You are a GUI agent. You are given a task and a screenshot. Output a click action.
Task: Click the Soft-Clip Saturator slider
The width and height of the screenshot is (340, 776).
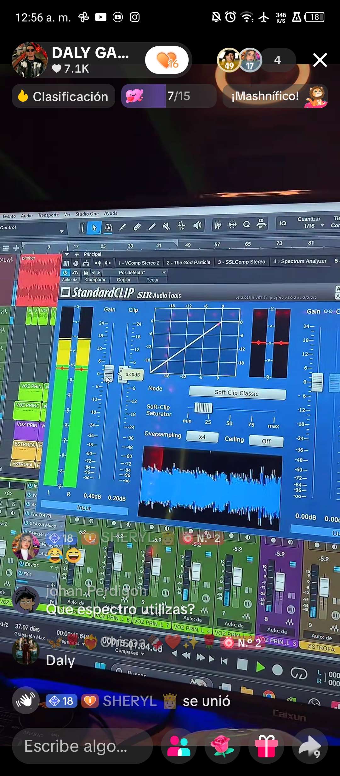[203, 408]
